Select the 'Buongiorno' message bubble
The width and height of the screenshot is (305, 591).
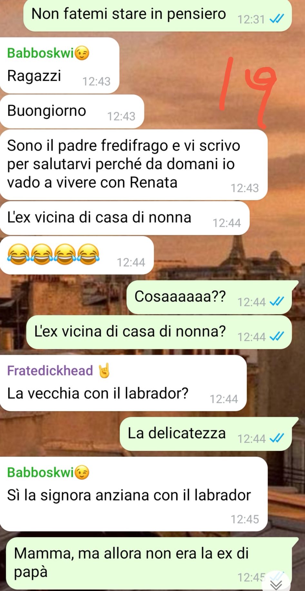coord(72,111)
